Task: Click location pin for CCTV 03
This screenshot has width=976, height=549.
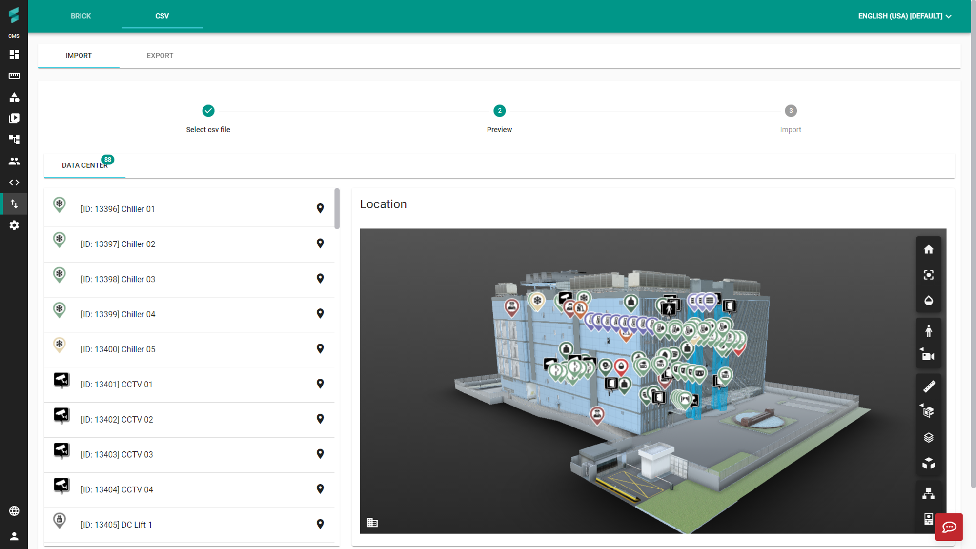Action: [320, 454]
